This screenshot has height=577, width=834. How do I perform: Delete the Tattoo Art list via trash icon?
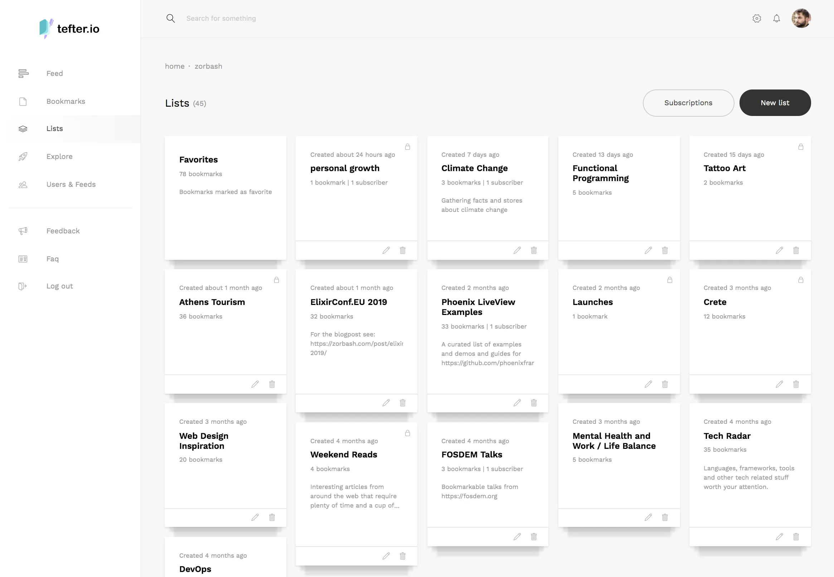click(796, 250)
